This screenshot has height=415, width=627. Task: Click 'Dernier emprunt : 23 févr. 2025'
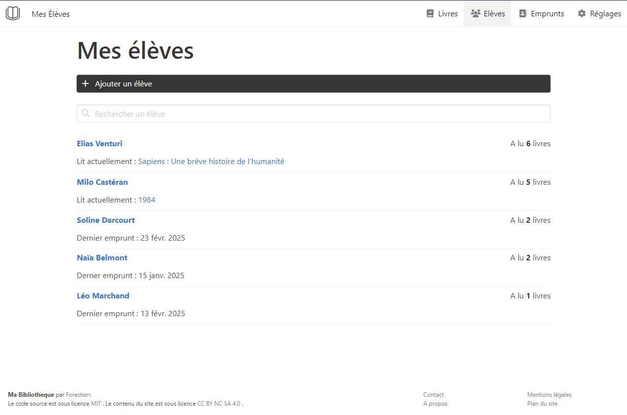(131, 238)
